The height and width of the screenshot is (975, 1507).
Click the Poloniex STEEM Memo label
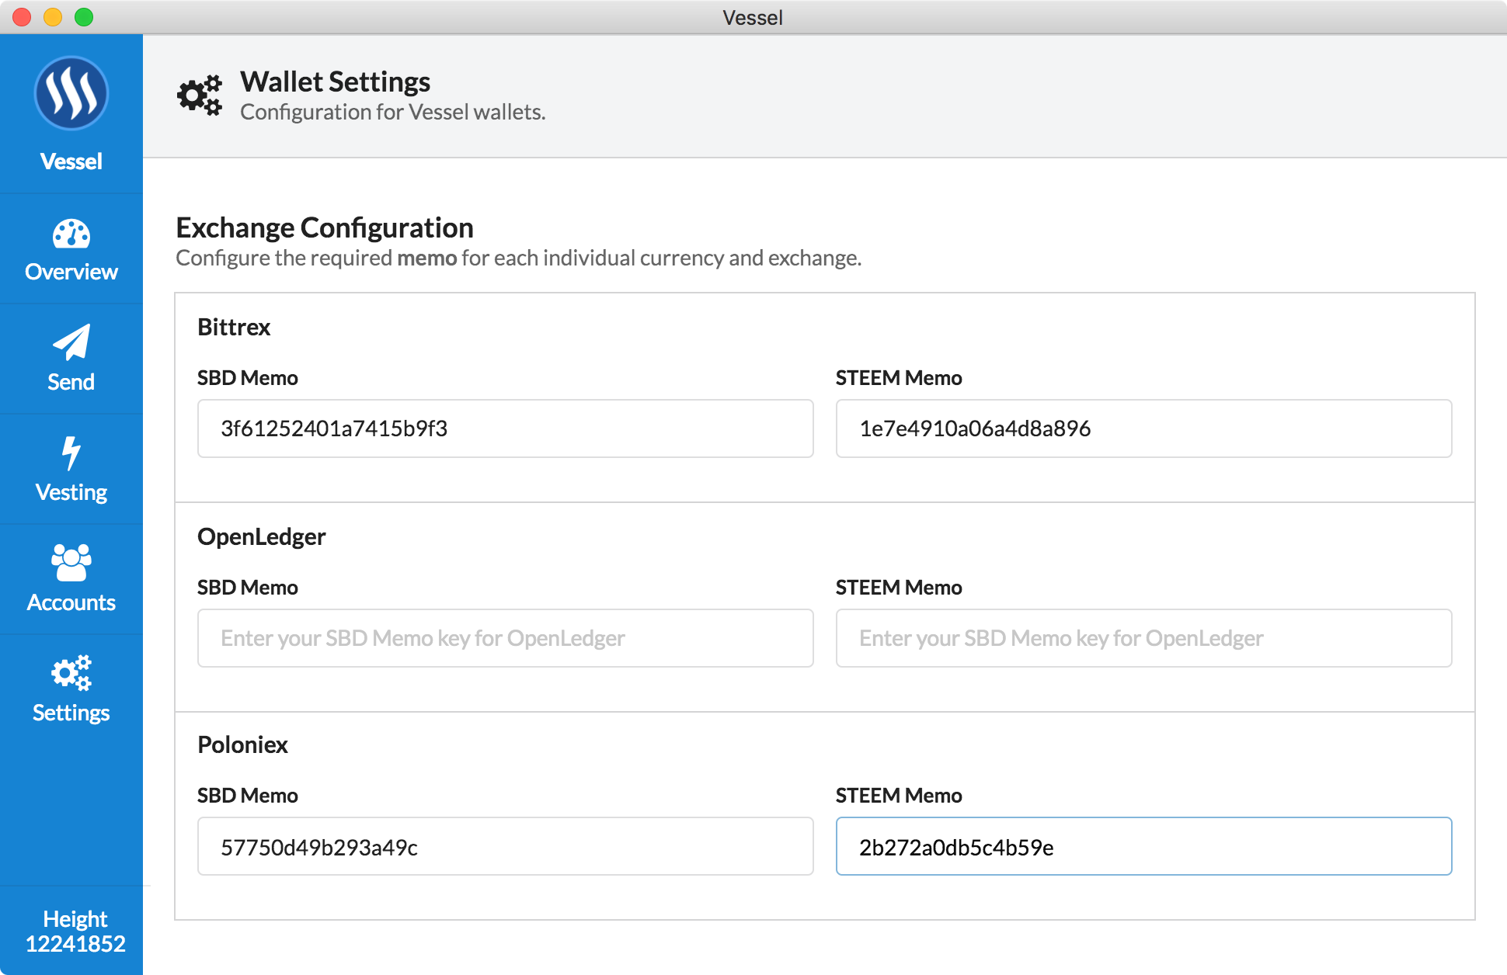click(x=899, y=796)
